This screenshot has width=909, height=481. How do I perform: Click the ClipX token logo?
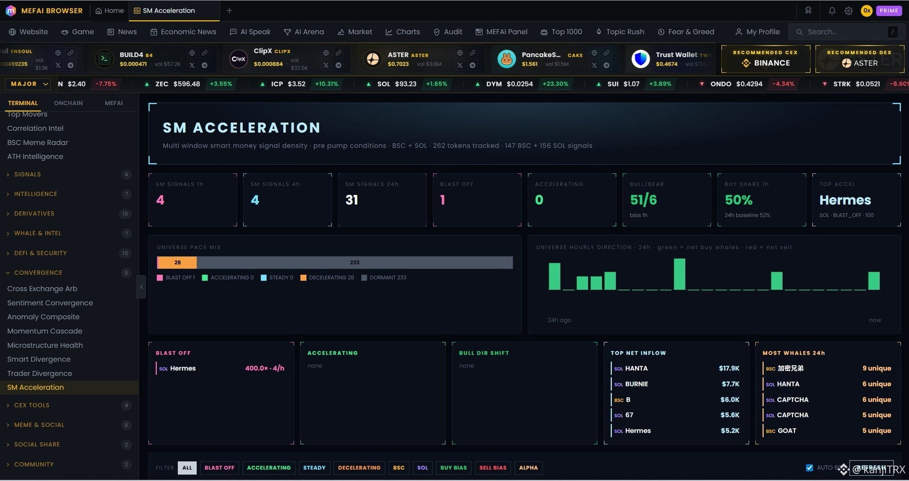[x=239, y=59]
